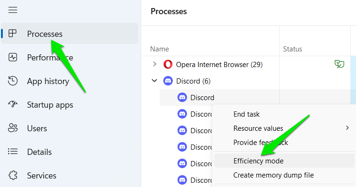
Task: Select Efficiency mode menu entry
Action: [284, 161]
